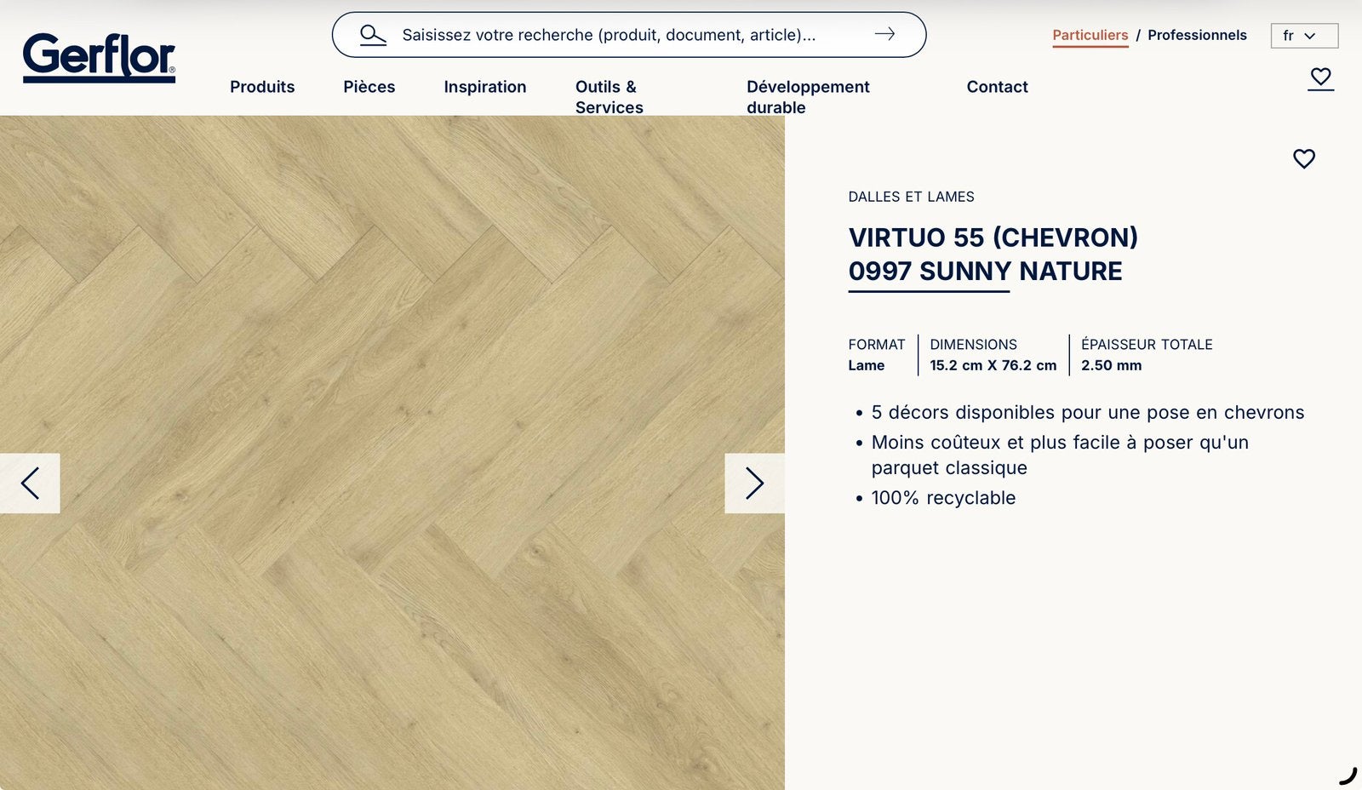
Task: Click the Lame format value
Action: coord(866,365)
